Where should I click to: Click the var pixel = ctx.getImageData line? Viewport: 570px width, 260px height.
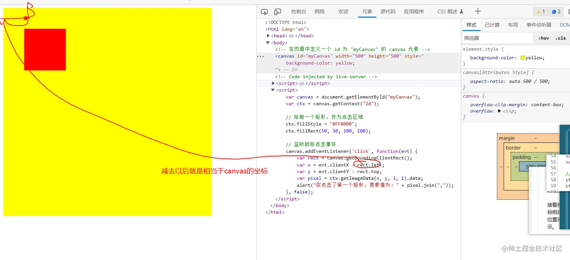tap(360, 178)
